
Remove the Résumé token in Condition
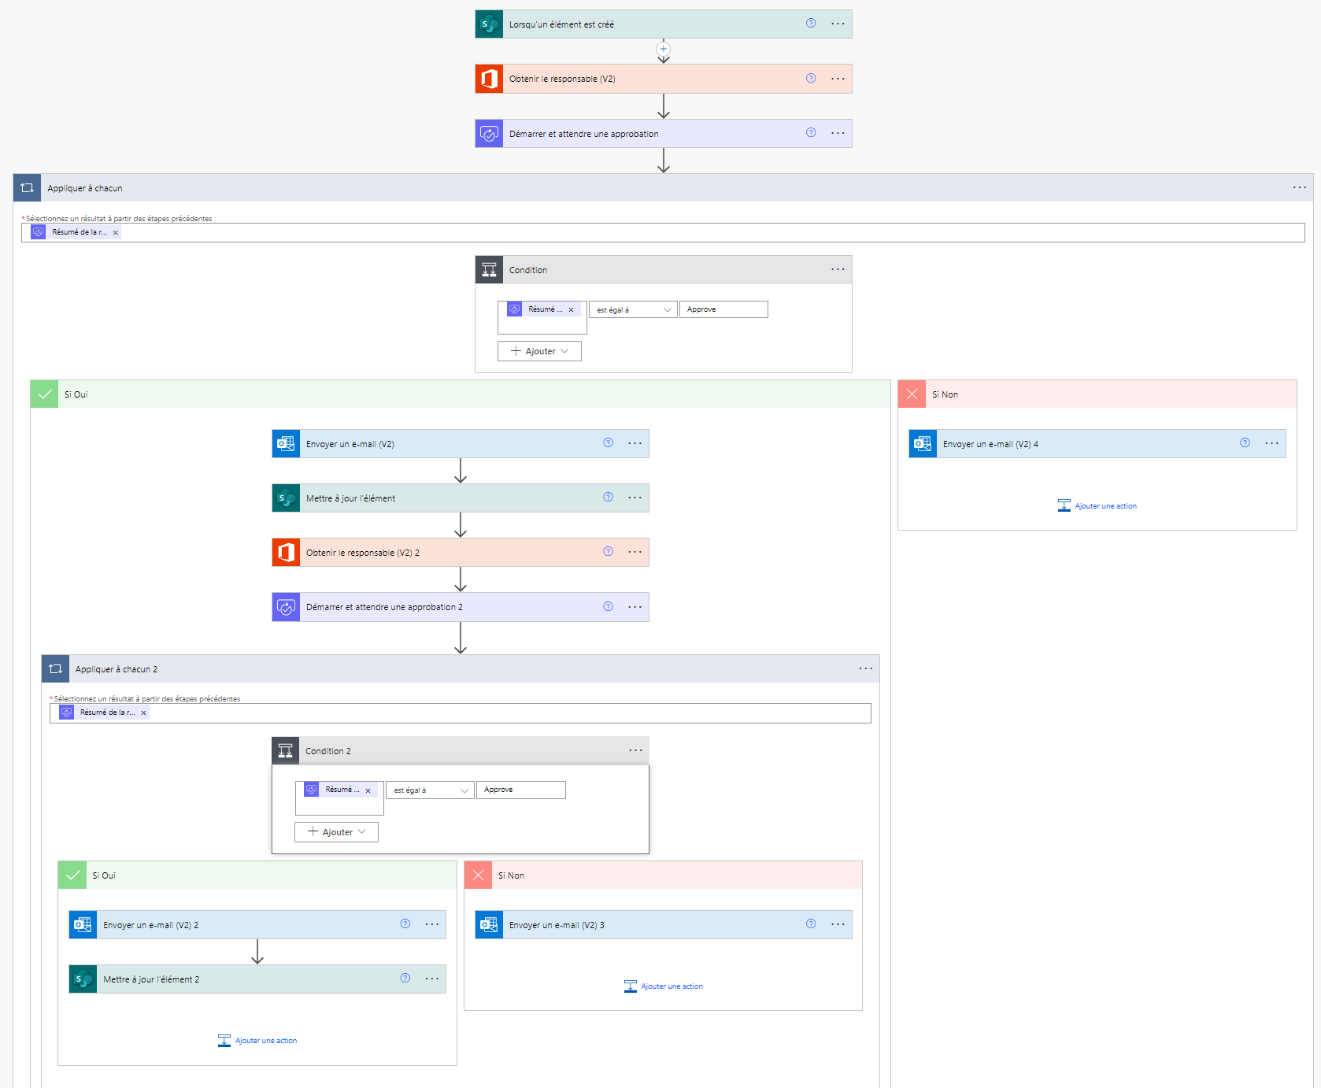click(572, 310)
